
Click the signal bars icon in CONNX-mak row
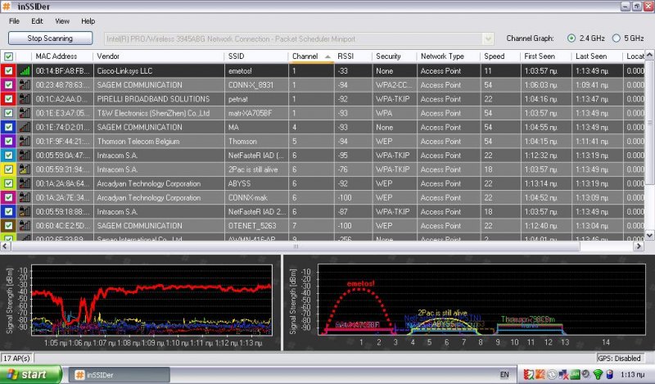coord(25,197)
